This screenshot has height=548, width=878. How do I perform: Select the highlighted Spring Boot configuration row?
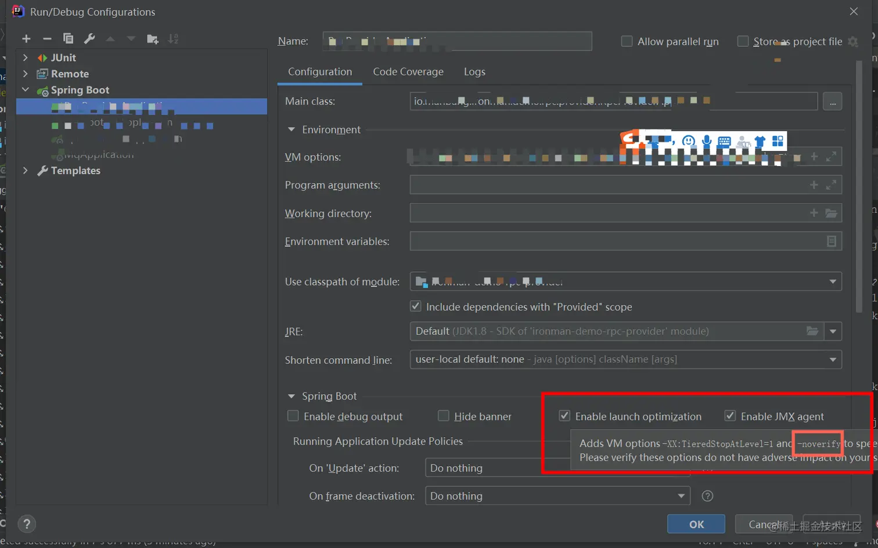tap(142, 106)
